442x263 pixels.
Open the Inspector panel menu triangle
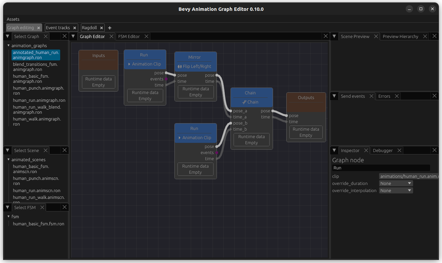[x=334, y=150]
